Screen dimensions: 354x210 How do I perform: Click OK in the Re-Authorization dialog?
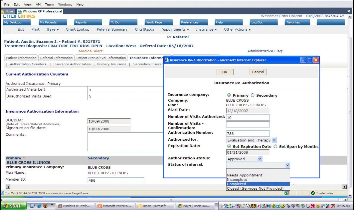point(225,72)
